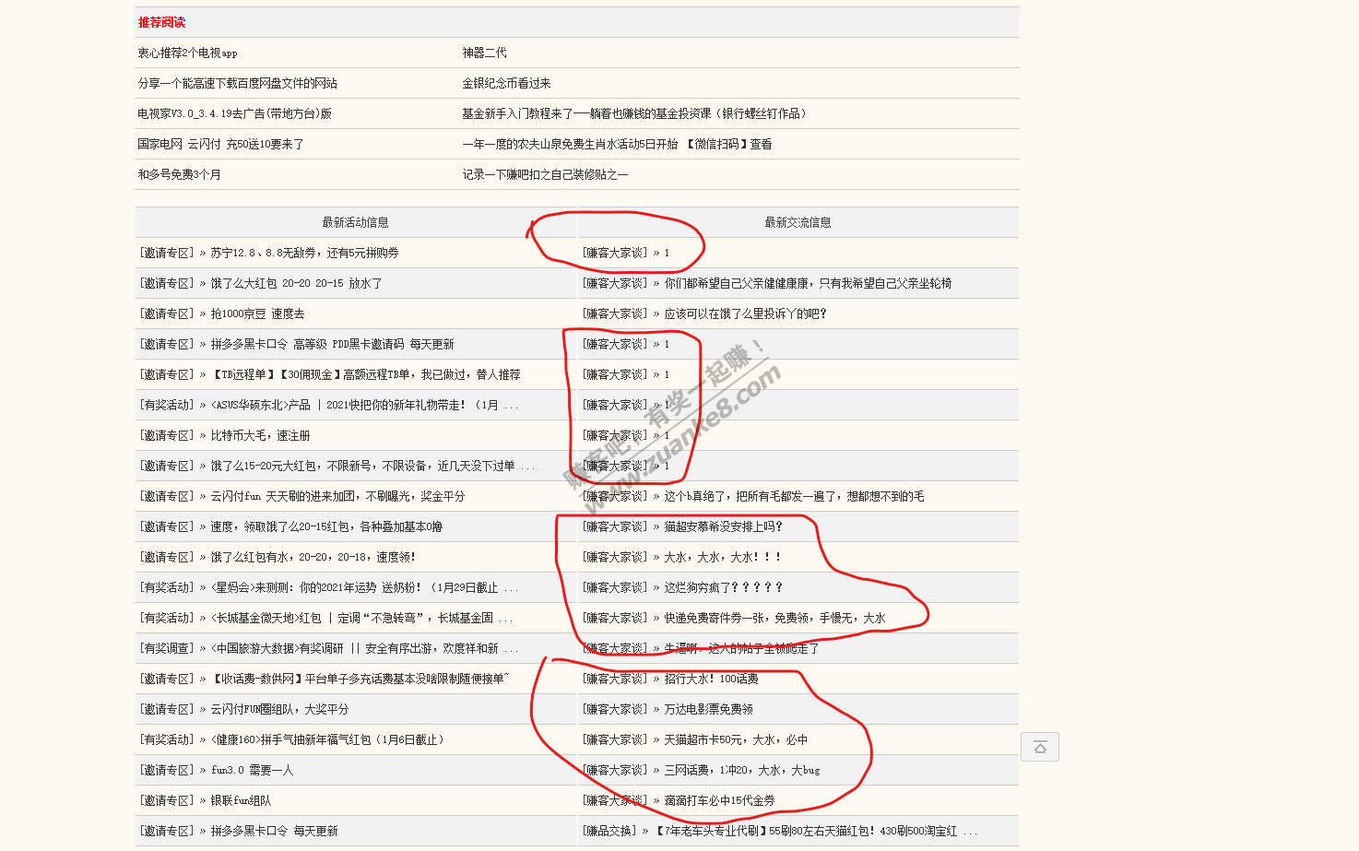Viewport: 1359px width, 851px height.
Task: Open '你们都希望自己父亲健健康康' discussion thread
Action: (809, 283)
